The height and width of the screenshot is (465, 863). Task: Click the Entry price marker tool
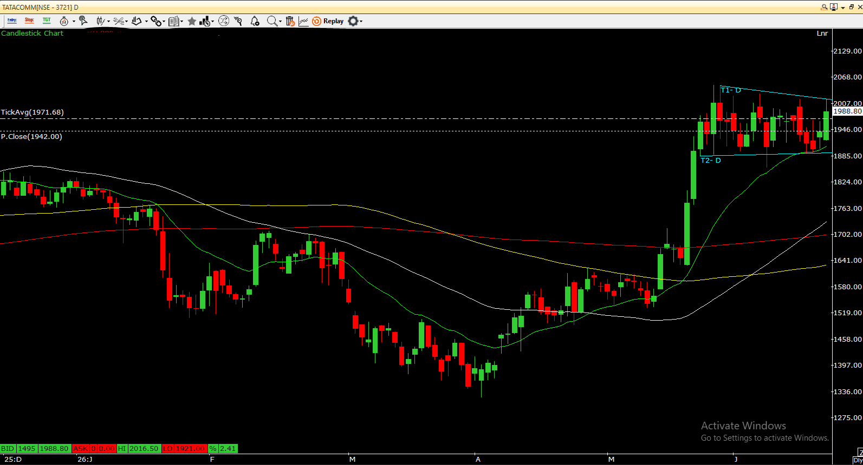[12, 21]
